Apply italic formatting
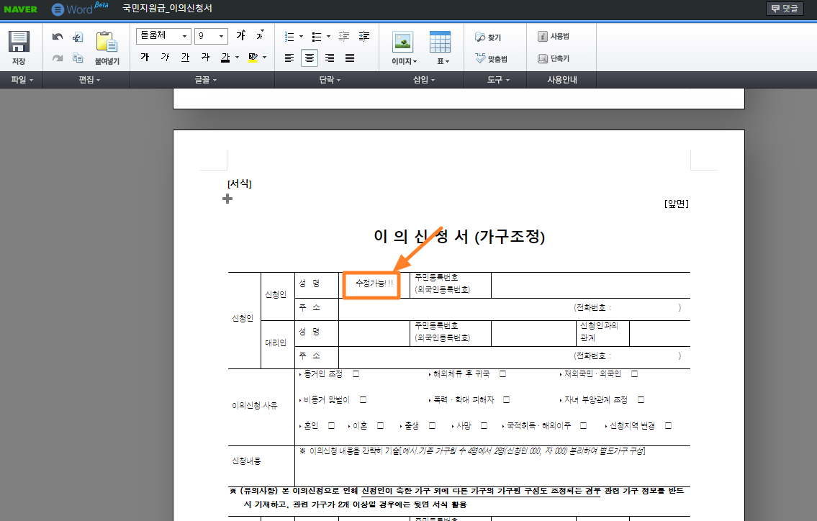 pos(165,57)
